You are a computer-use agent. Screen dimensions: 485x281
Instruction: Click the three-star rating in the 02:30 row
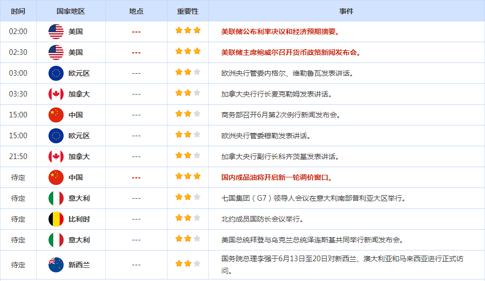pyautogui.click(x=188, y=51)
